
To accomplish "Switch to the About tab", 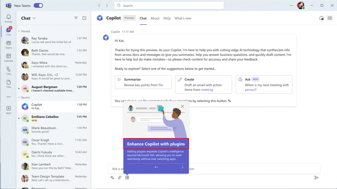I will pyautogui.click(x=155, y=18).
